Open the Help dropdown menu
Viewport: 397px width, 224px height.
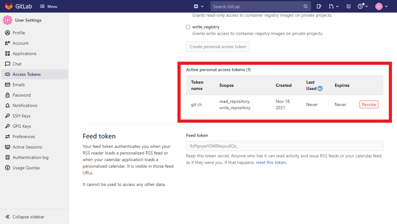pos(362,6)
